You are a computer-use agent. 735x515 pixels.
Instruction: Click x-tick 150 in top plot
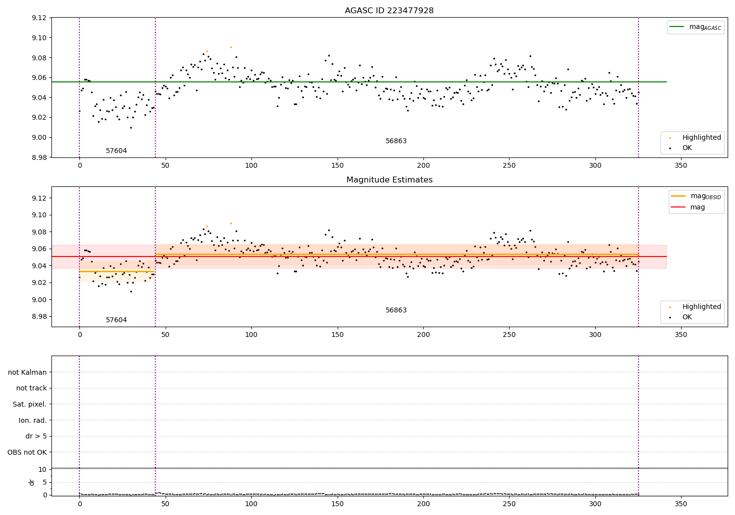coord(337,166)
